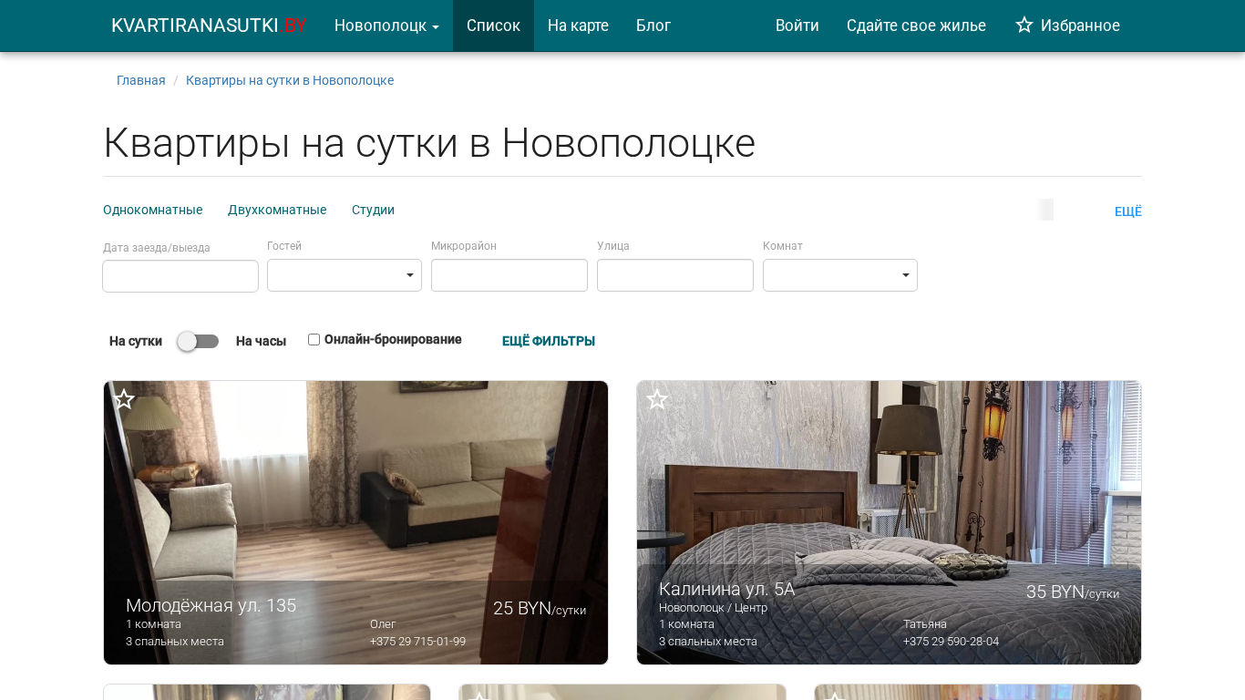
Task: Click the На часы label
Action: click(x=261, y=341)
